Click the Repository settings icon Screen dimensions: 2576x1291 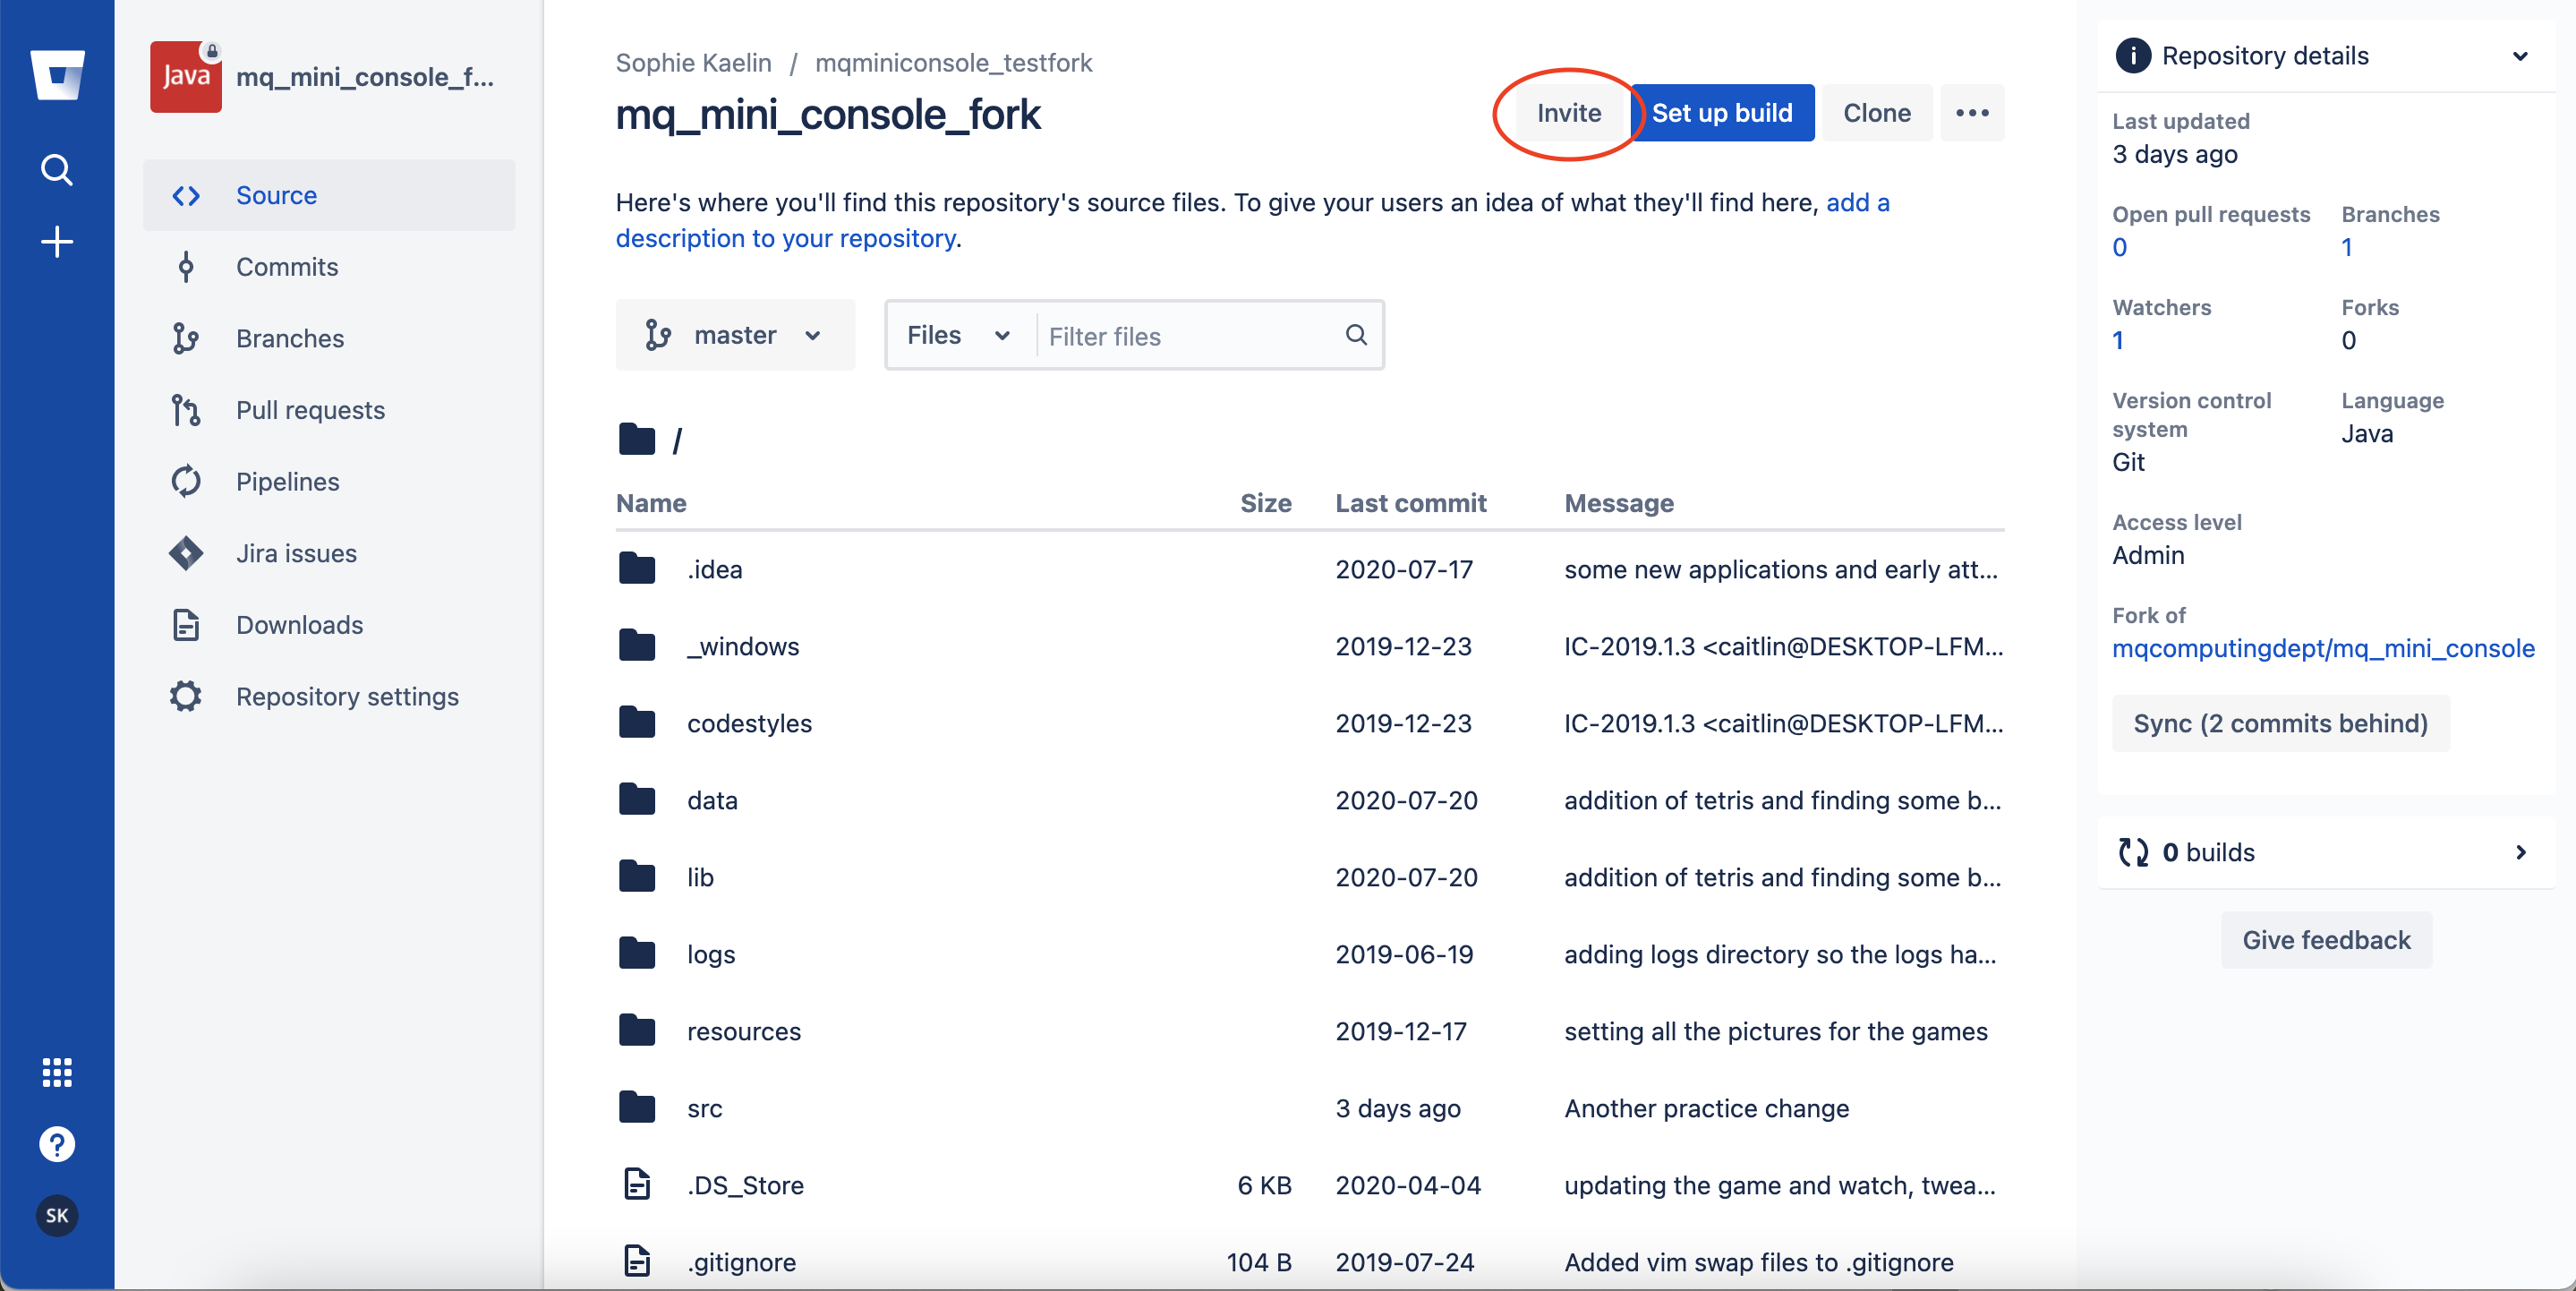[x=186, y=697]
